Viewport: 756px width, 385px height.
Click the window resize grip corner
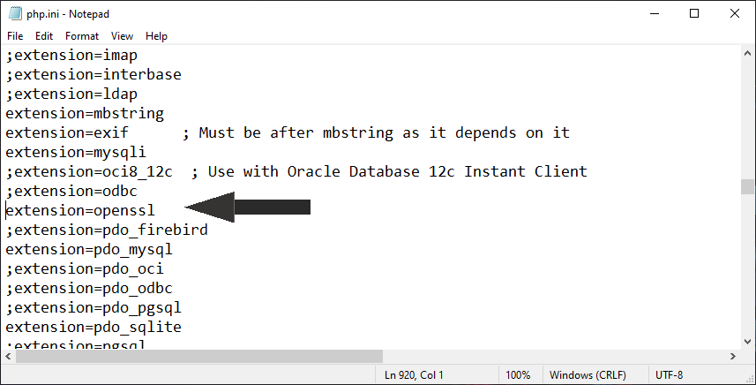tap(749, 378)
